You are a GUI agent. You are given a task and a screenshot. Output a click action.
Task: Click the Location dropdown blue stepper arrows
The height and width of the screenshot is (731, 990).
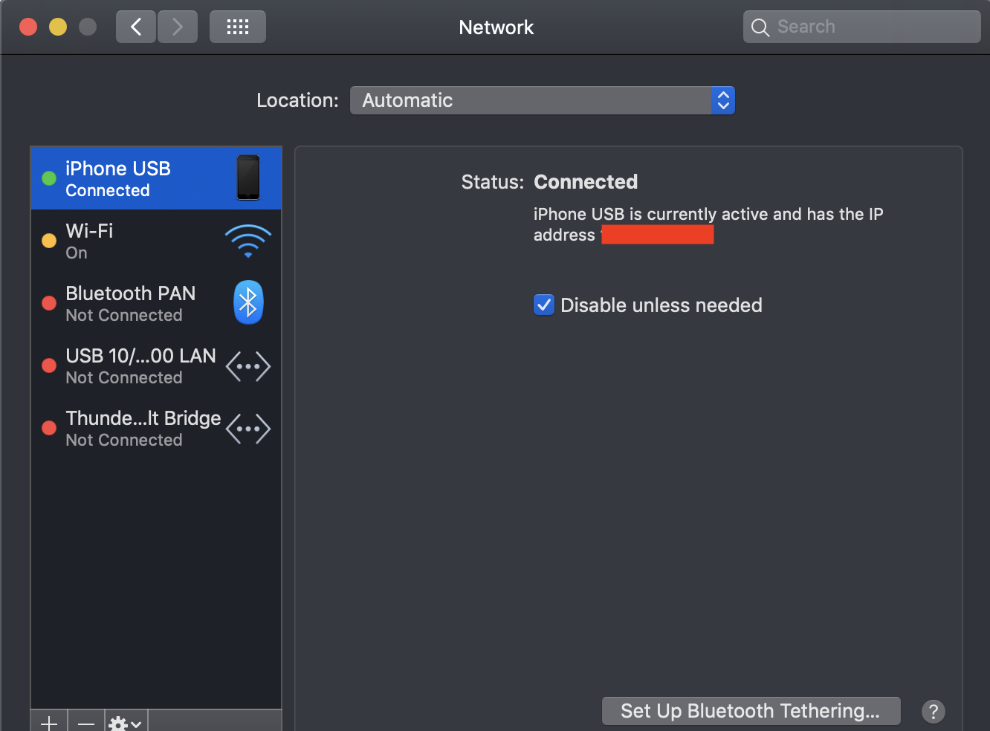pos(723,100)
